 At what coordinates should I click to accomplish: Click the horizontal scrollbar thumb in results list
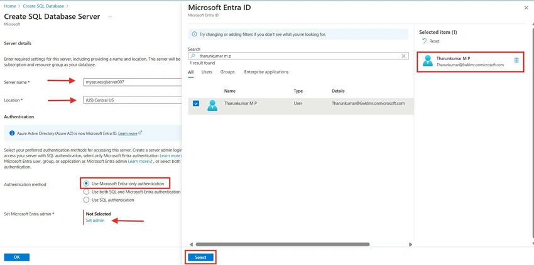click(x=283, y=244)
